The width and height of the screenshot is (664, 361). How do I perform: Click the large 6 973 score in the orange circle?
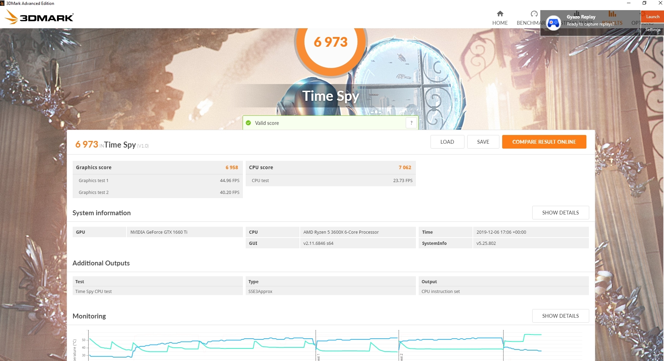click(331, 42)
